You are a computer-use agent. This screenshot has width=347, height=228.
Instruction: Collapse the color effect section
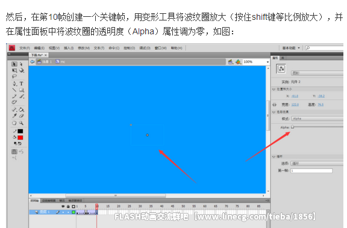click(x=274, y=112)
